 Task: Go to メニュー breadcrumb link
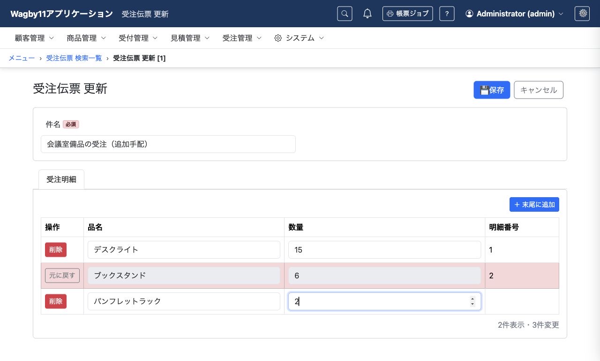pyautogui.click(x=22, y=58)
